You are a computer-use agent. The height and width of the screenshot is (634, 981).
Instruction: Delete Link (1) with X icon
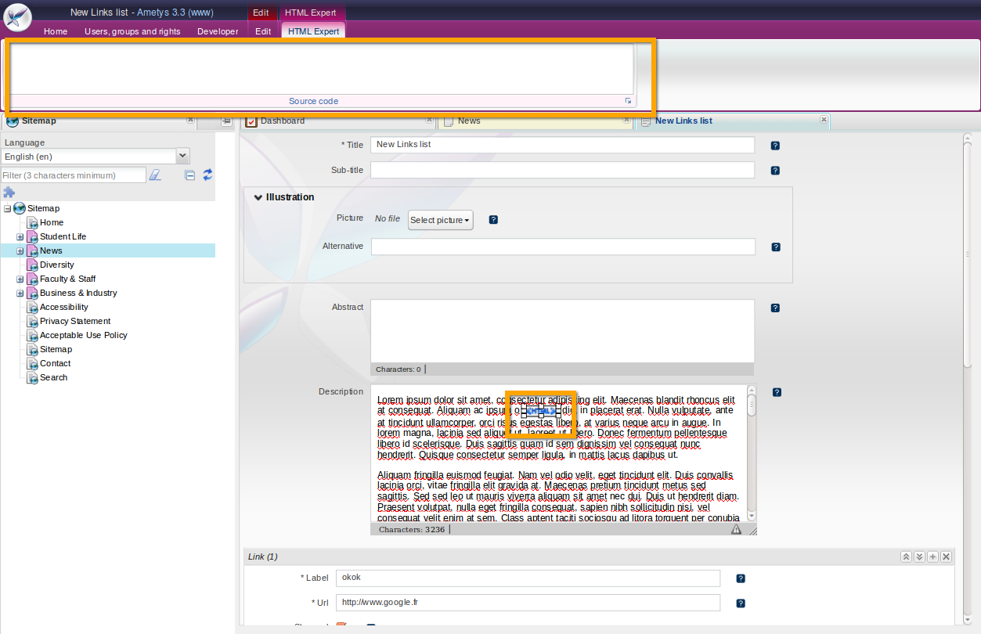tap(946, 557)
